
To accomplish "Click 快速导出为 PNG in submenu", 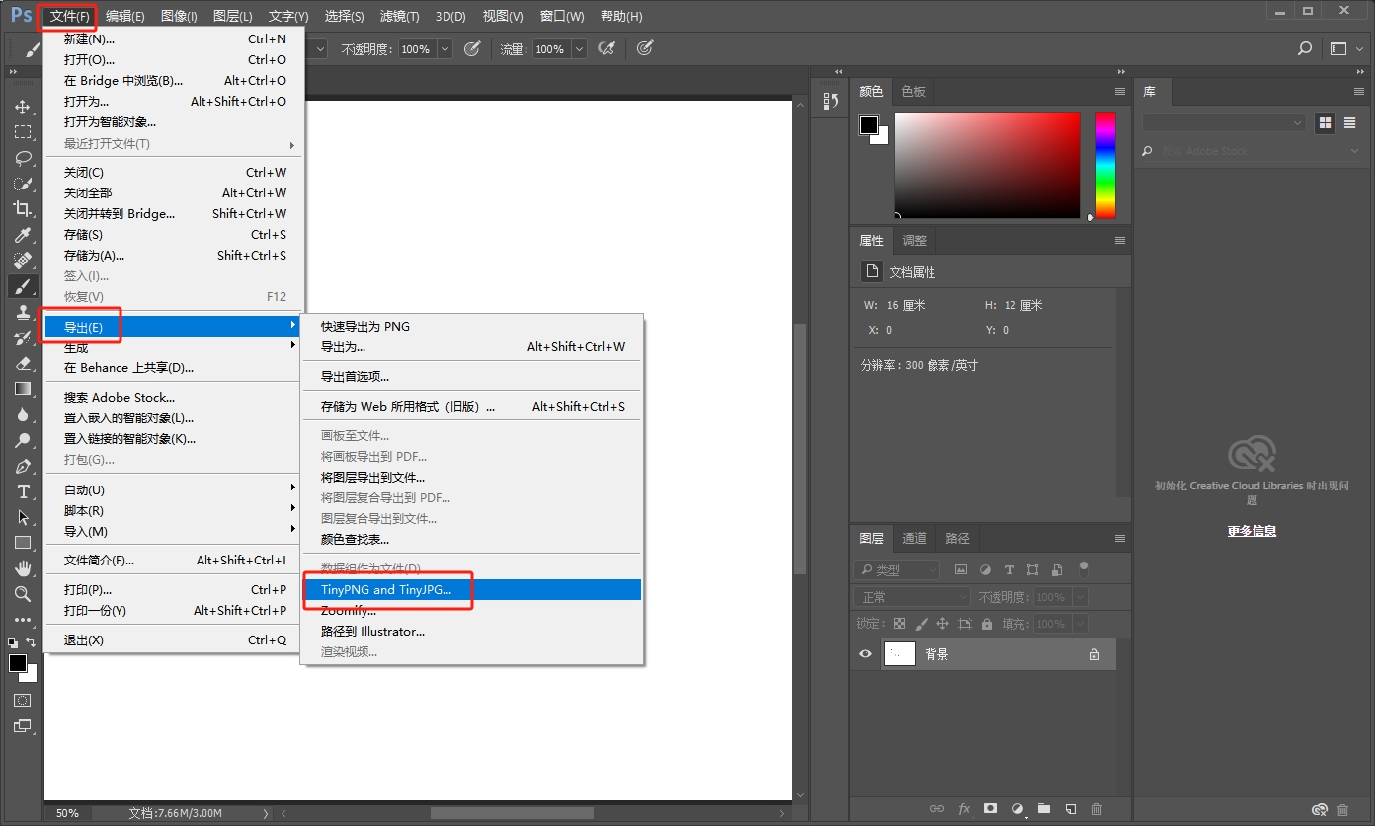I will pyautogui.click(x=365, y=327).
